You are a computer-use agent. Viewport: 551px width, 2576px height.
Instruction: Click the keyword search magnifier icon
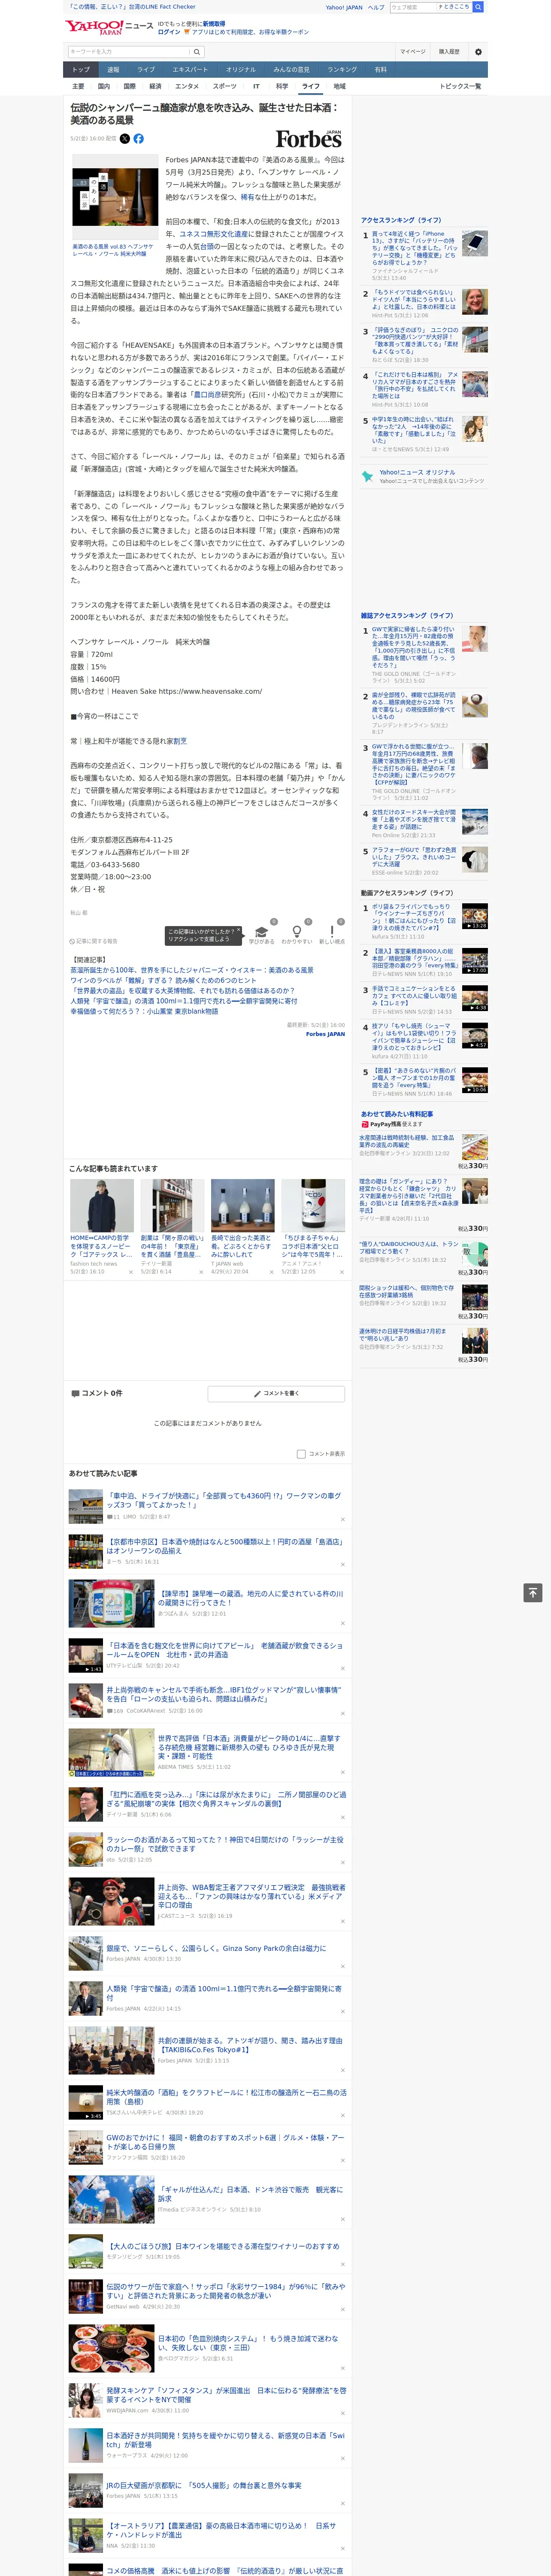pos(197,51)
